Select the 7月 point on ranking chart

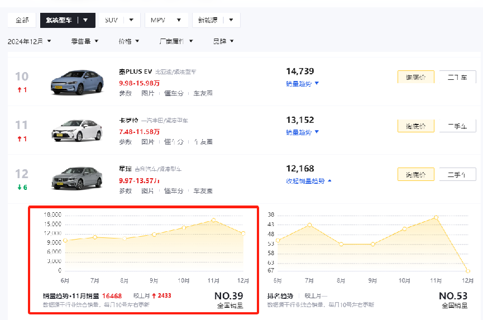[x=309, y=225]
